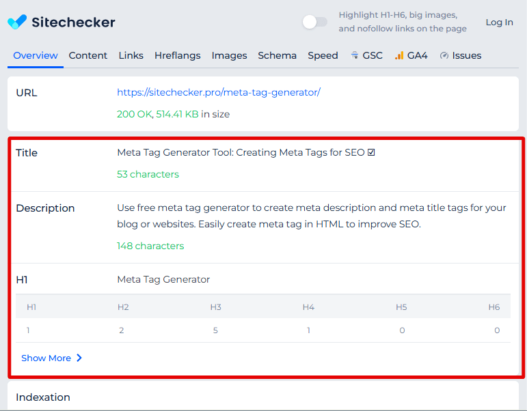Click the Issues gauge icon

[x=444, y=55]
